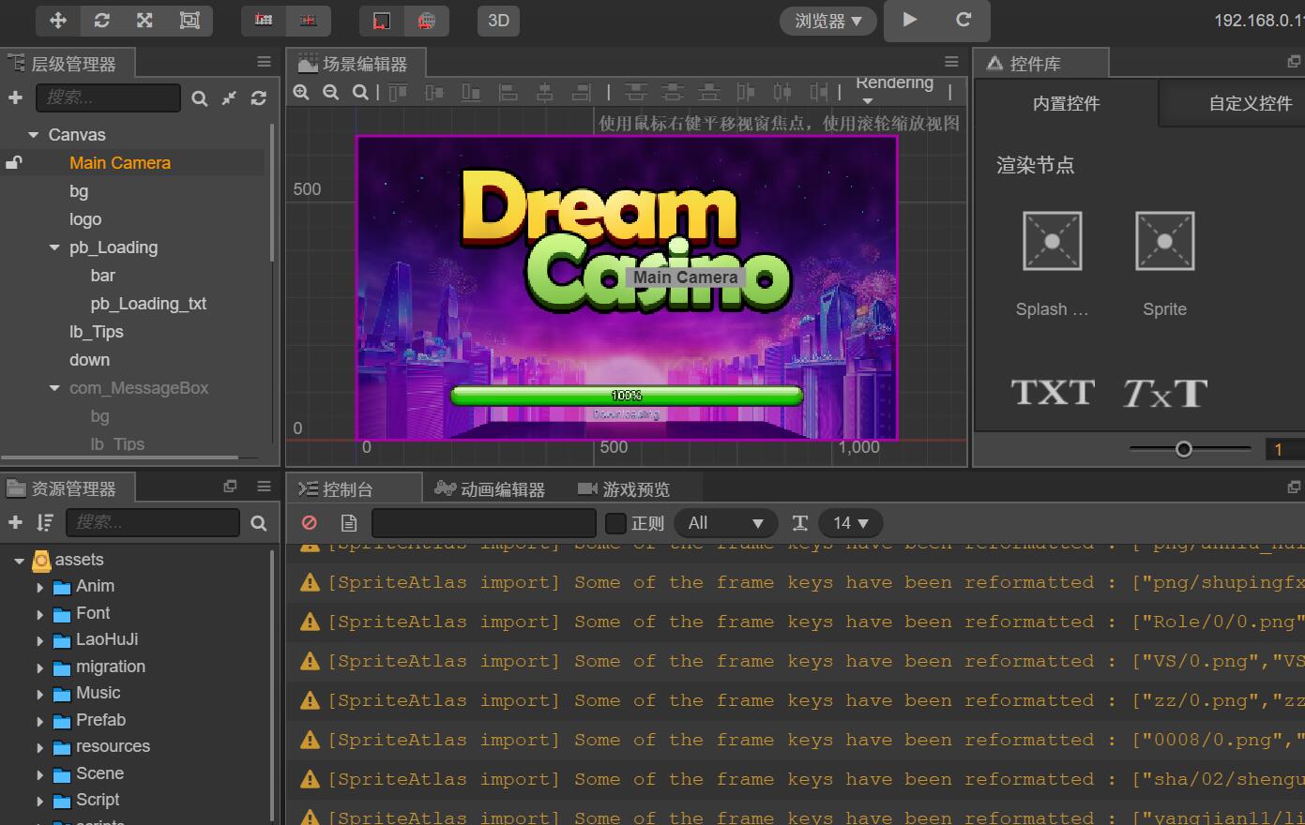Open the All log type dropdown
Image resolution: width=1305 pixels, height=825 pixels.
pyautogui.click(x=725, y=523)
